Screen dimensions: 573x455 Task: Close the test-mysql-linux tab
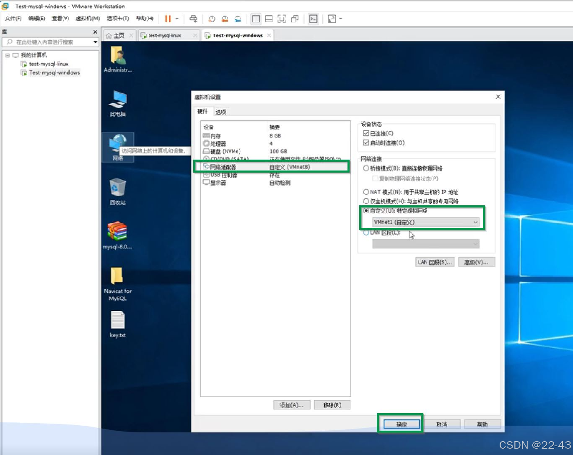(x=195, y=36)
